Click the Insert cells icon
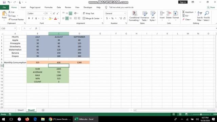This screenshot has width=217, height=122. coord(162,14)
